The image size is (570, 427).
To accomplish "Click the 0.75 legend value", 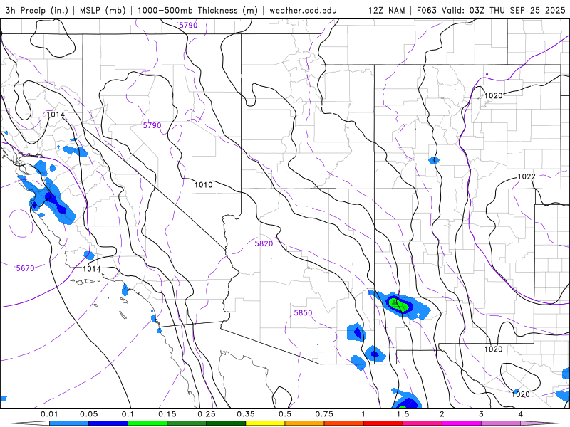I will click(324, 414).
